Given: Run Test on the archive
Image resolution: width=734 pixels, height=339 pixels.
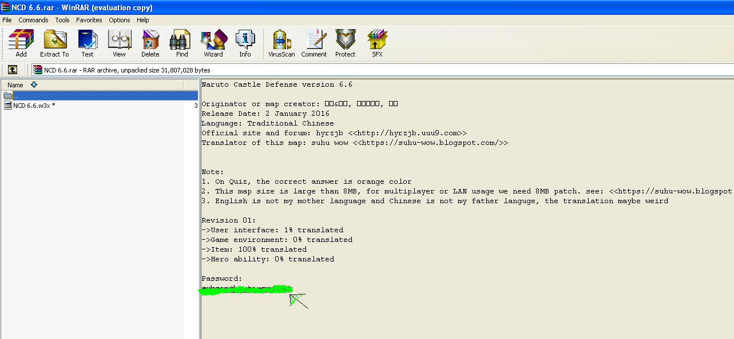Looking at the screenshot, I should [88, 43].
